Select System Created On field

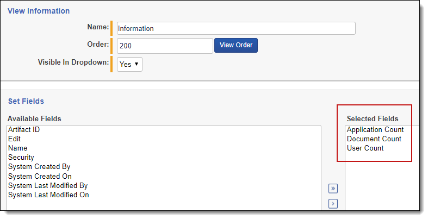coord(40,176)
